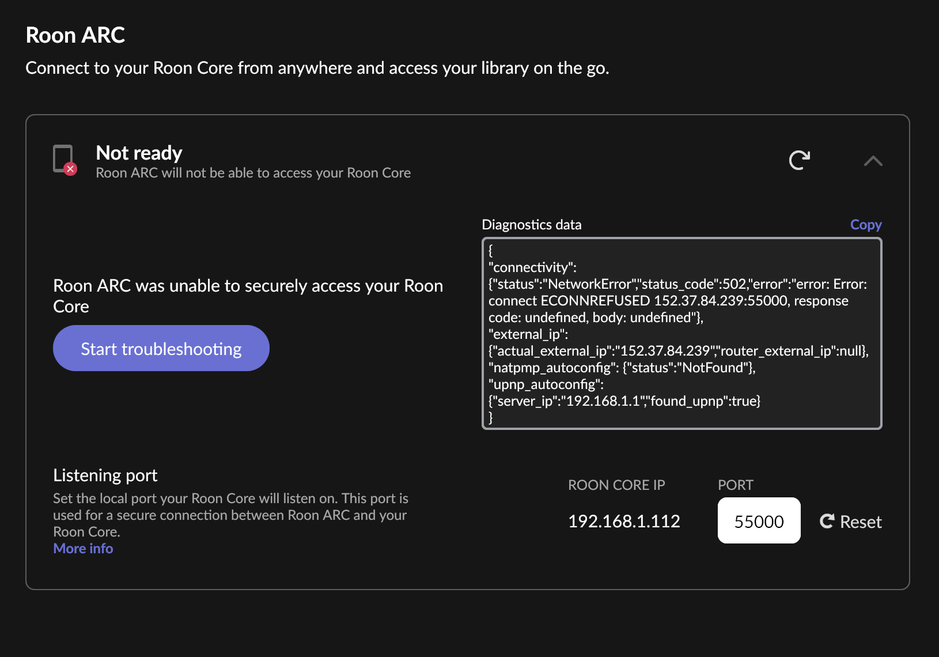The width and height of the screenshot is (939, 657).
Task: Click the "Diagnostics data" label
Action: [532, 225]
